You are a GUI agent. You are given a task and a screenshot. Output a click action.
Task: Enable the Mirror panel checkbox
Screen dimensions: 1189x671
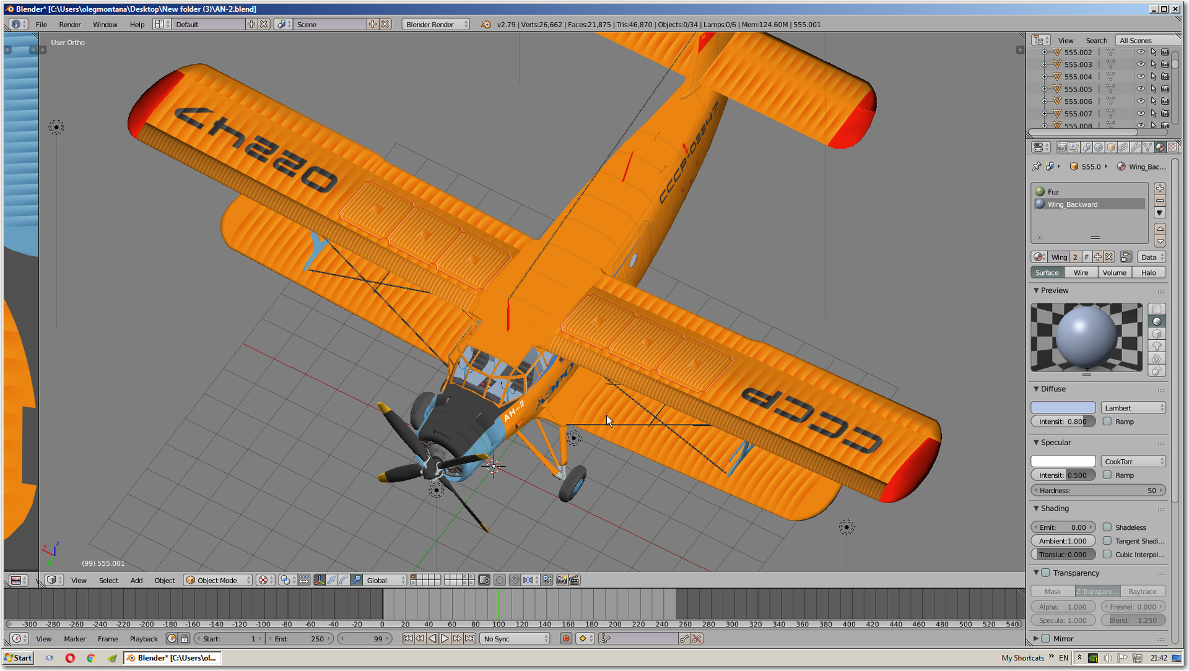tap(1046, 638)
